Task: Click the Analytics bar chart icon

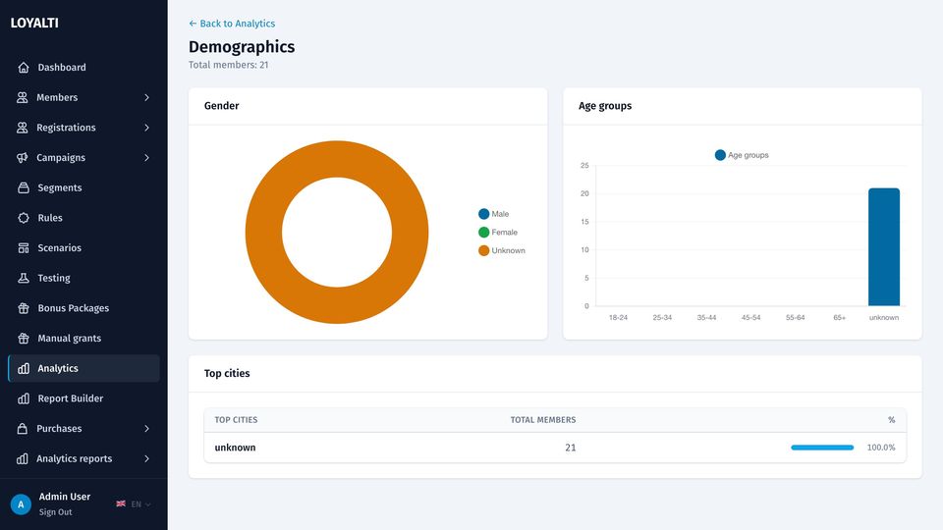Action: (x=24, y=368)
